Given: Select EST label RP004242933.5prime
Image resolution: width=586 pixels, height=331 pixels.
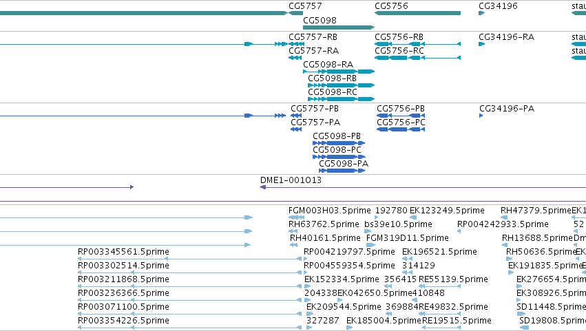Looking at the screenshot, I should [x=503, y=224].
